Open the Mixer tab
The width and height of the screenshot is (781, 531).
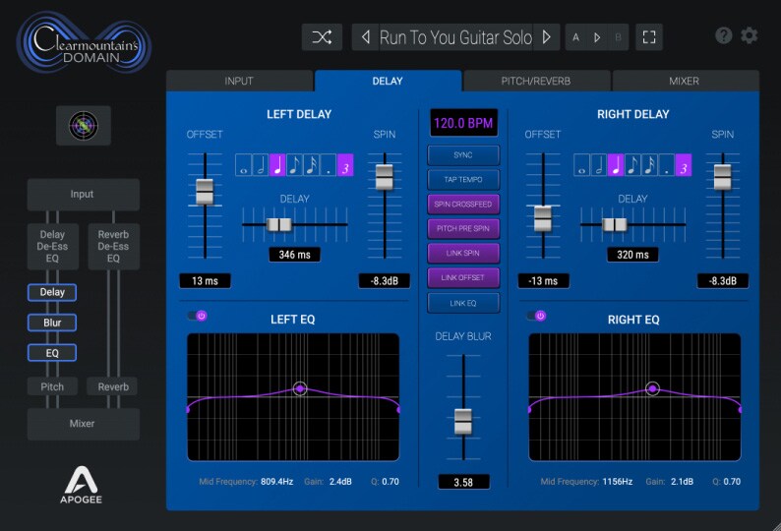pos(685,81)
